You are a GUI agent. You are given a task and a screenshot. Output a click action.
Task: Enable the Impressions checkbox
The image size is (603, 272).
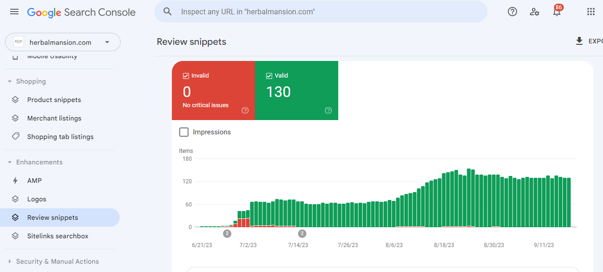coord(184,132)
